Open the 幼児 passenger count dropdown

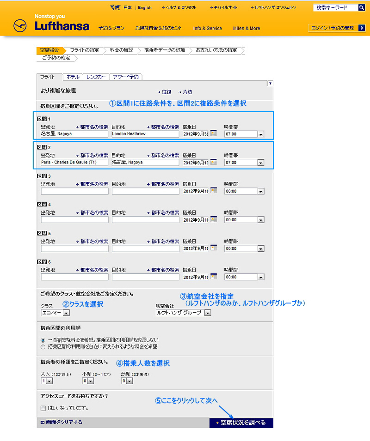click(x=127, y=381)
